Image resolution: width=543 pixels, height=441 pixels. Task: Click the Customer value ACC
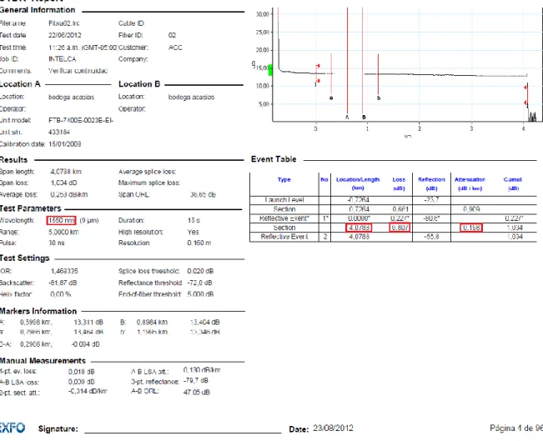tap(175, 47)
